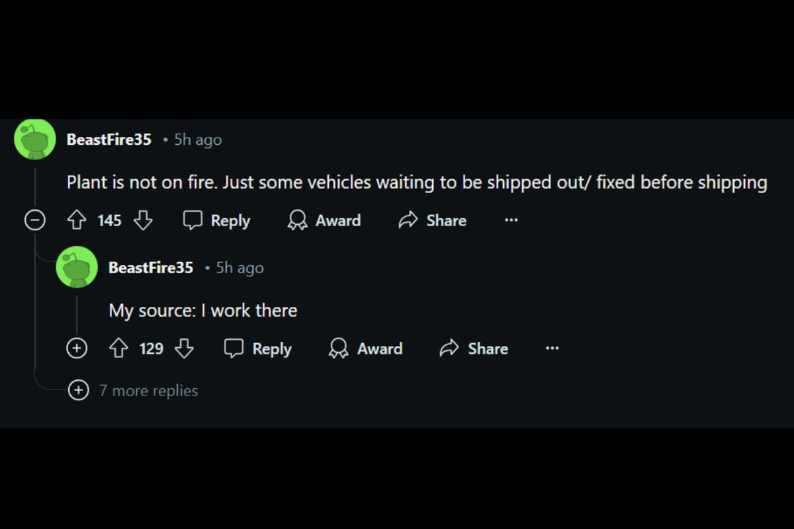
Task: Reply to the 'Plant is not on fire' comment
Action: point(217,220)
